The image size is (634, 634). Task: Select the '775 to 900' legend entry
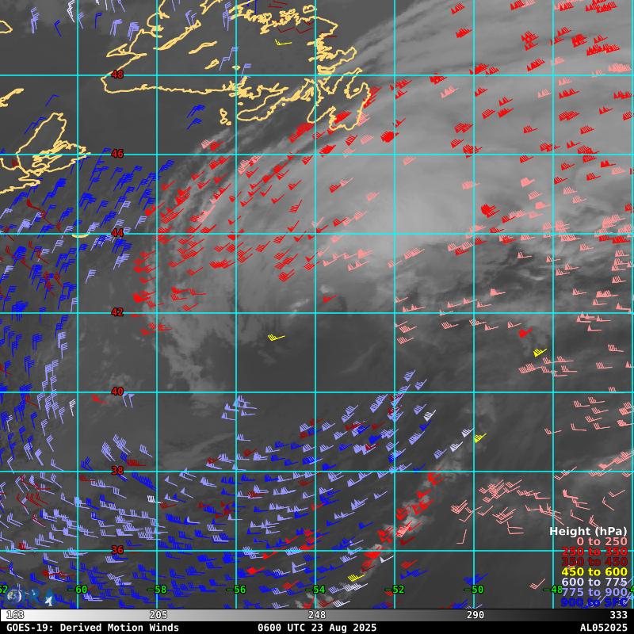[594, 592]
